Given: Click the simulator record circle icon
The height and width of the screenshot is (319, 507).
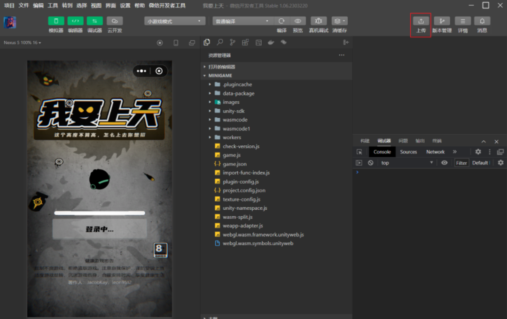Looking at the screenshot, I should (160, 43).
